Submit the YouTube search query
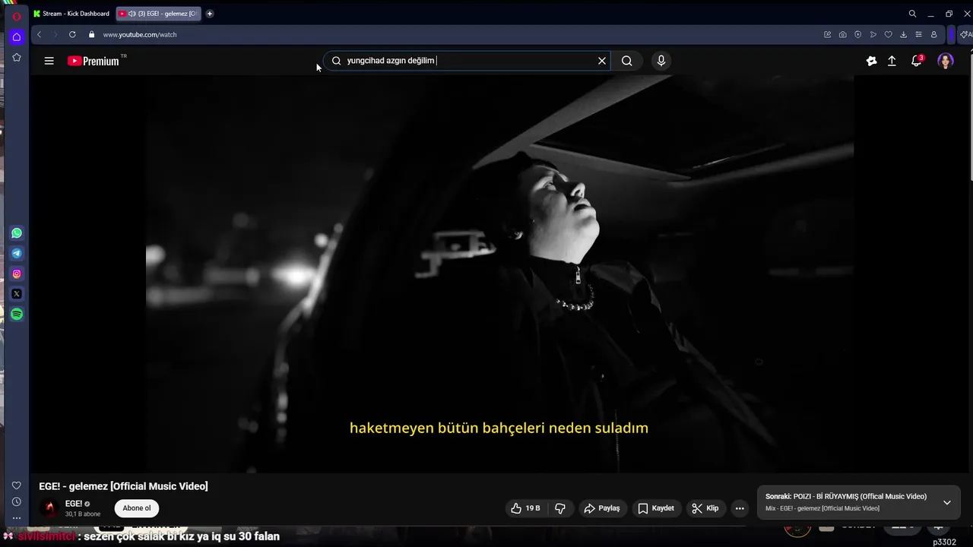973x547 pixels. pos(626,61)
